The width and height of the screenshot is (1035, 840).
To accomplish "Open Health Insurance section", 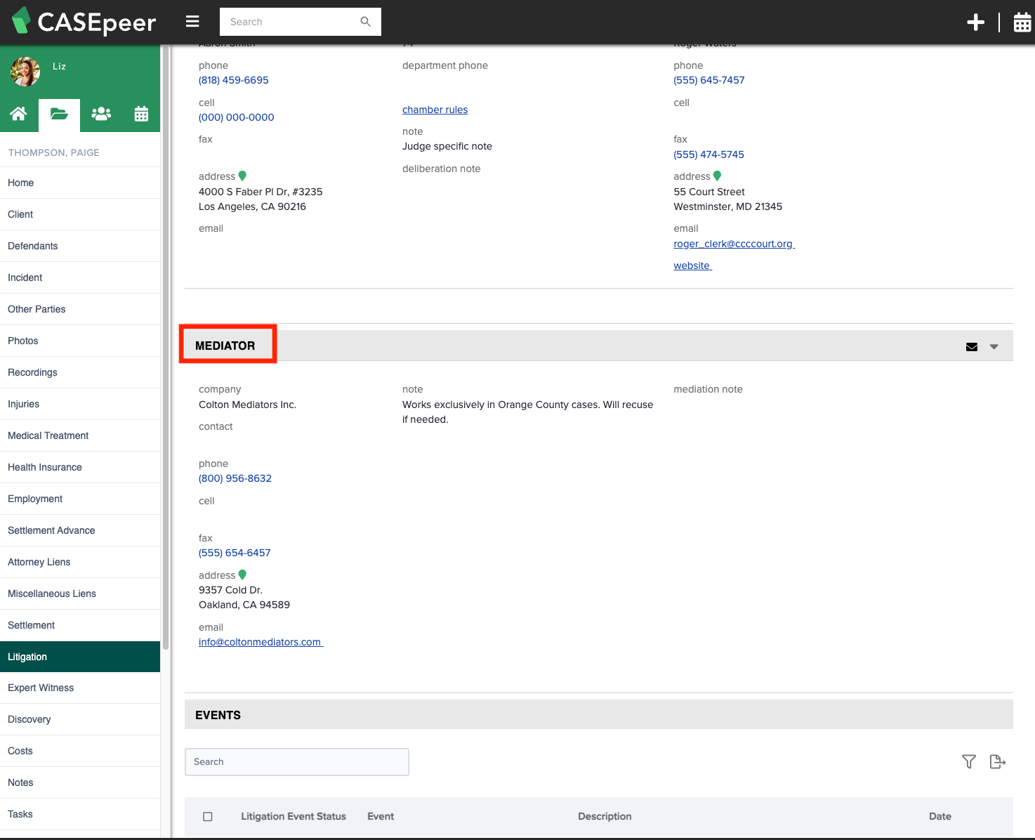I will (80, 467).
